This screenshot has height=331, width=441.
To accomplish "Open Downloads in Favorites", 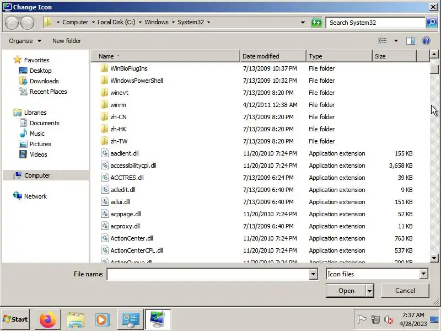I will coord(44,81).
